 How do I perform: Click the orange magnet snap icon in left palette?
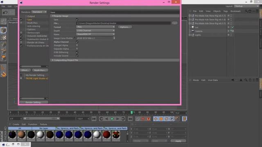[4, 74]
